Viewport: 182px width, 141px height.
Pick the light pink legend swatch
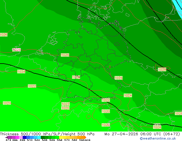point(21,137)
